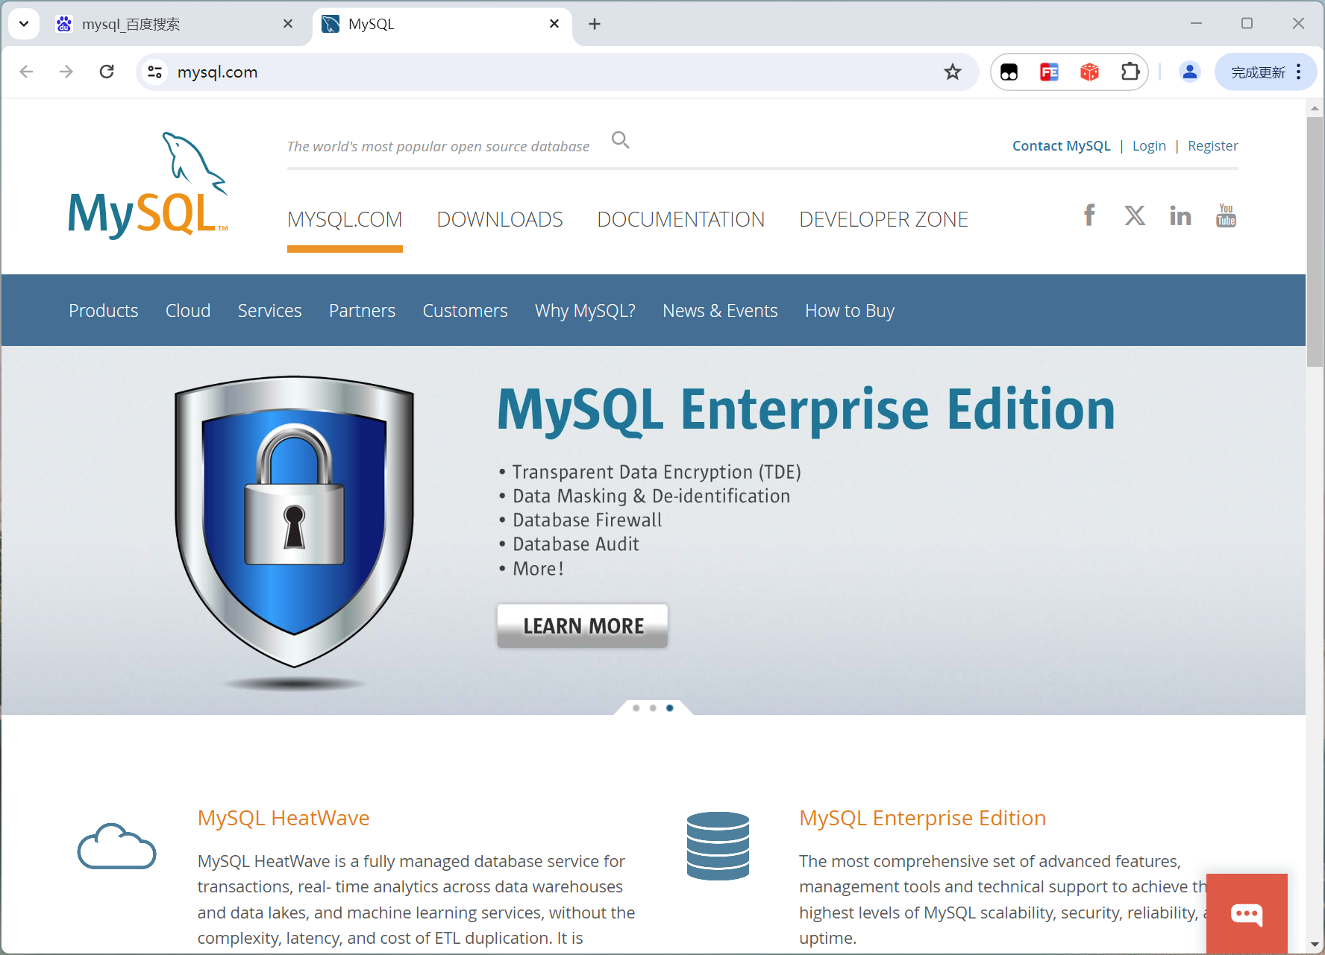Open site information via the lock icon
Screen dimensions: 1325x955
(x=154, y=72)
